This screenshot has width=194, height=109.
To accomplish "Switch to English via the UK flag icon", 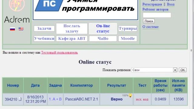I will pyautogui.click(x=21, y=29).
